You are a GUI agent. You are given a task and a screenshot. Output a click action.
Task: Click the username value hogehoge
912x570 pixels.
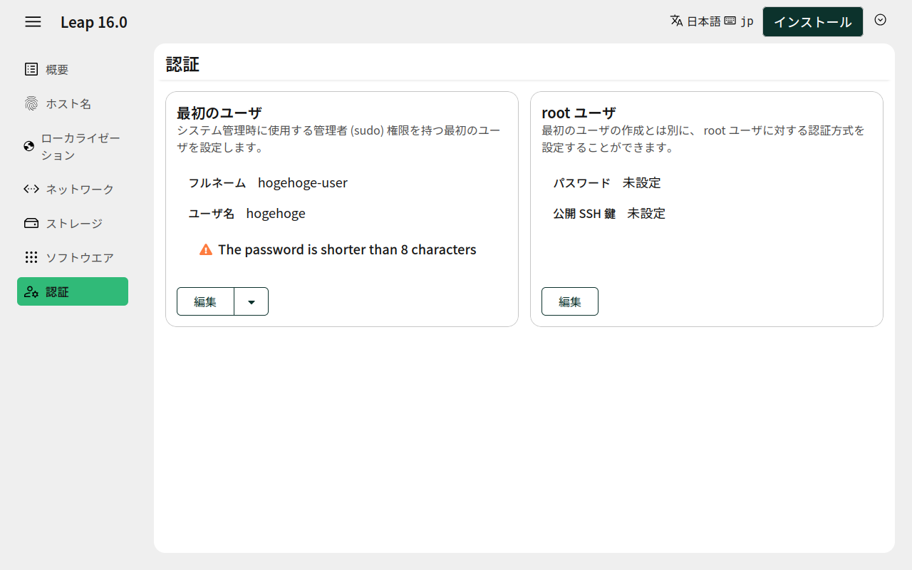tap(276, 213)
